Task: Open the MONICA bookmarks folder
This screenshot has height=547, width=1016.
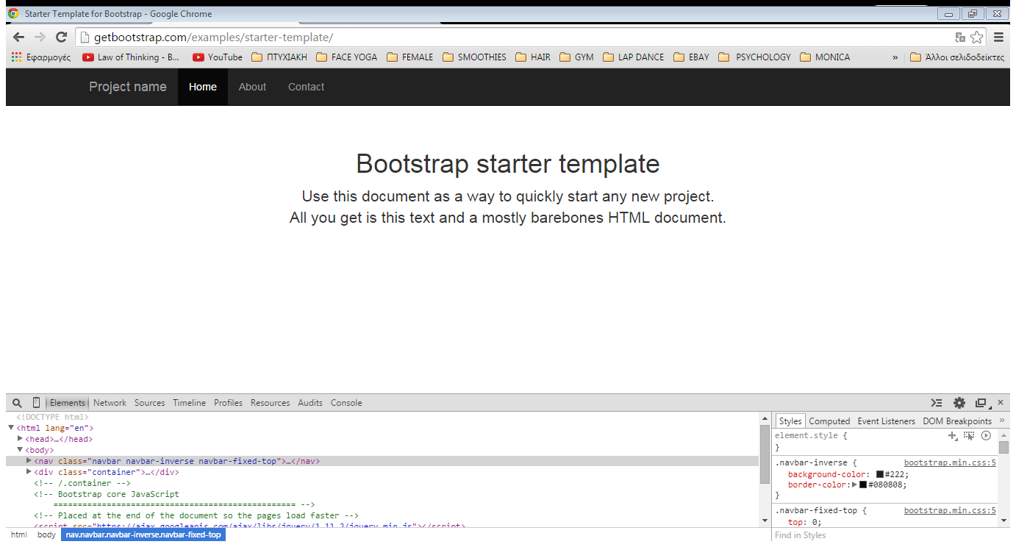Action: [x=825, y=57]
